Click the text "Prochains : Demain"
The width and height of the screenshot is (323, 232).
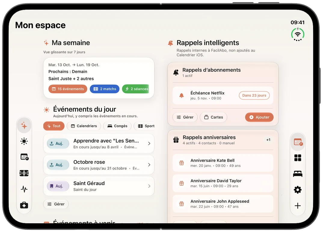68,72
